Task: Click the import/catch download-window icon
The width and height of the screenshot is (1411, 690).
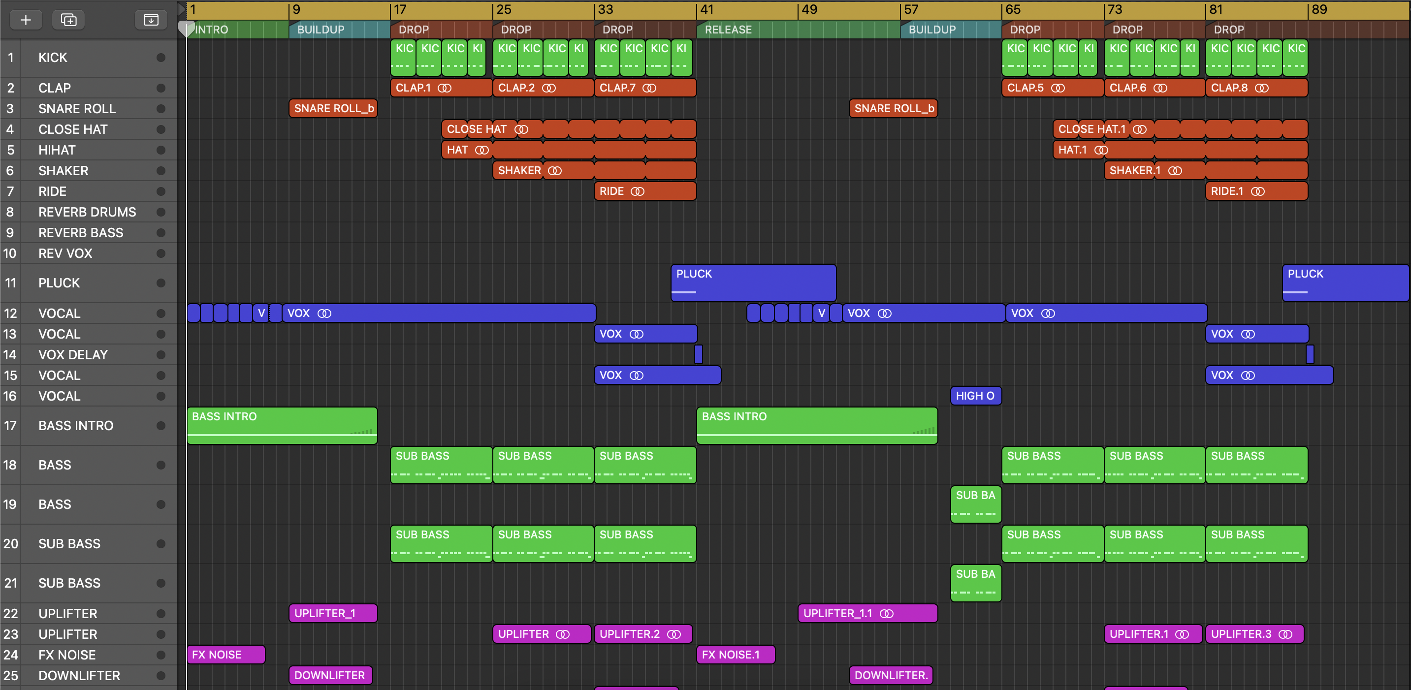Action: pos(151,20)
